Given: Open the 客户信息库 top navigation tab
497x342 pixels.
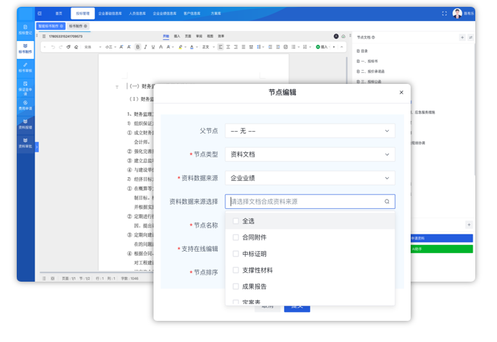Looking at the screenshot, I should 192,13.
